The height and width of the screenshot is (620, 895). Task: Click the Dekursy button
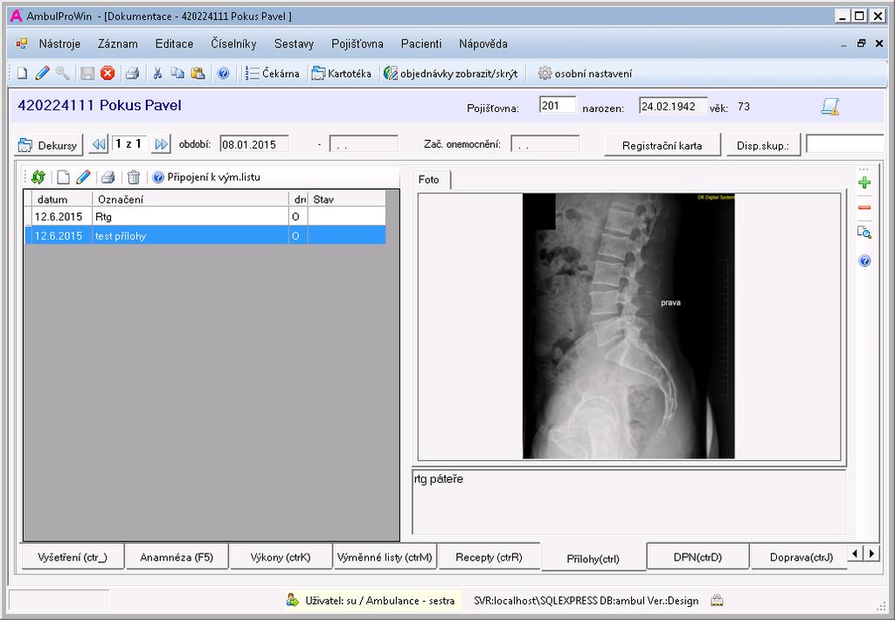49,145
